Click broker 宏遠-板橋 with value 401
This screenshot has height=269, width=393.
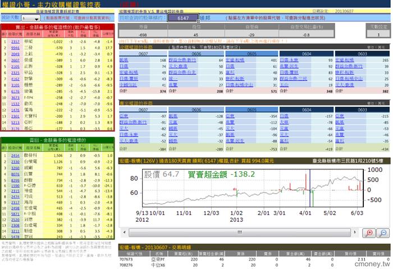[235, 60]
